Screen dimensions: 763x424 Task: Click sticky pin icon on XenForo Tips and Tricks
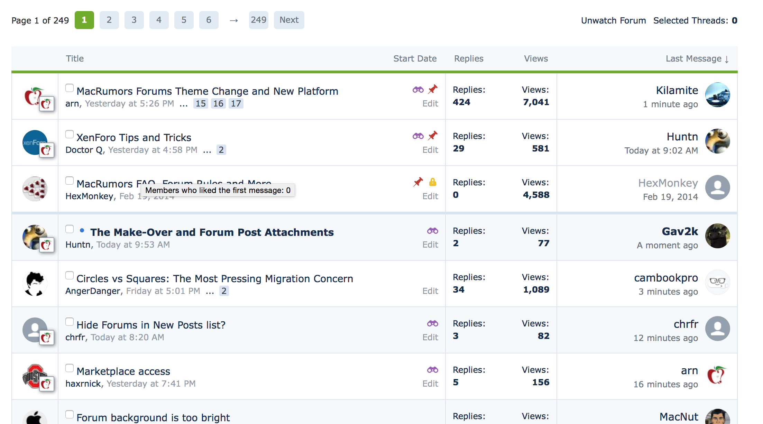point(433,136)
